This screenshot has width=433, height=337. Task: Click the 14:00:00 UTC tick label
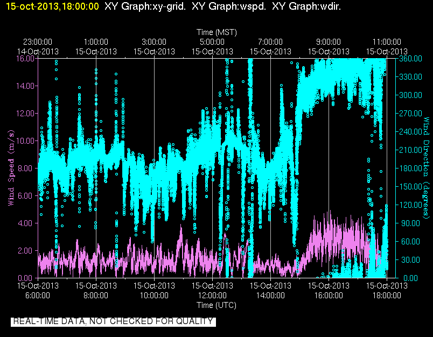(x=270, y=296)
